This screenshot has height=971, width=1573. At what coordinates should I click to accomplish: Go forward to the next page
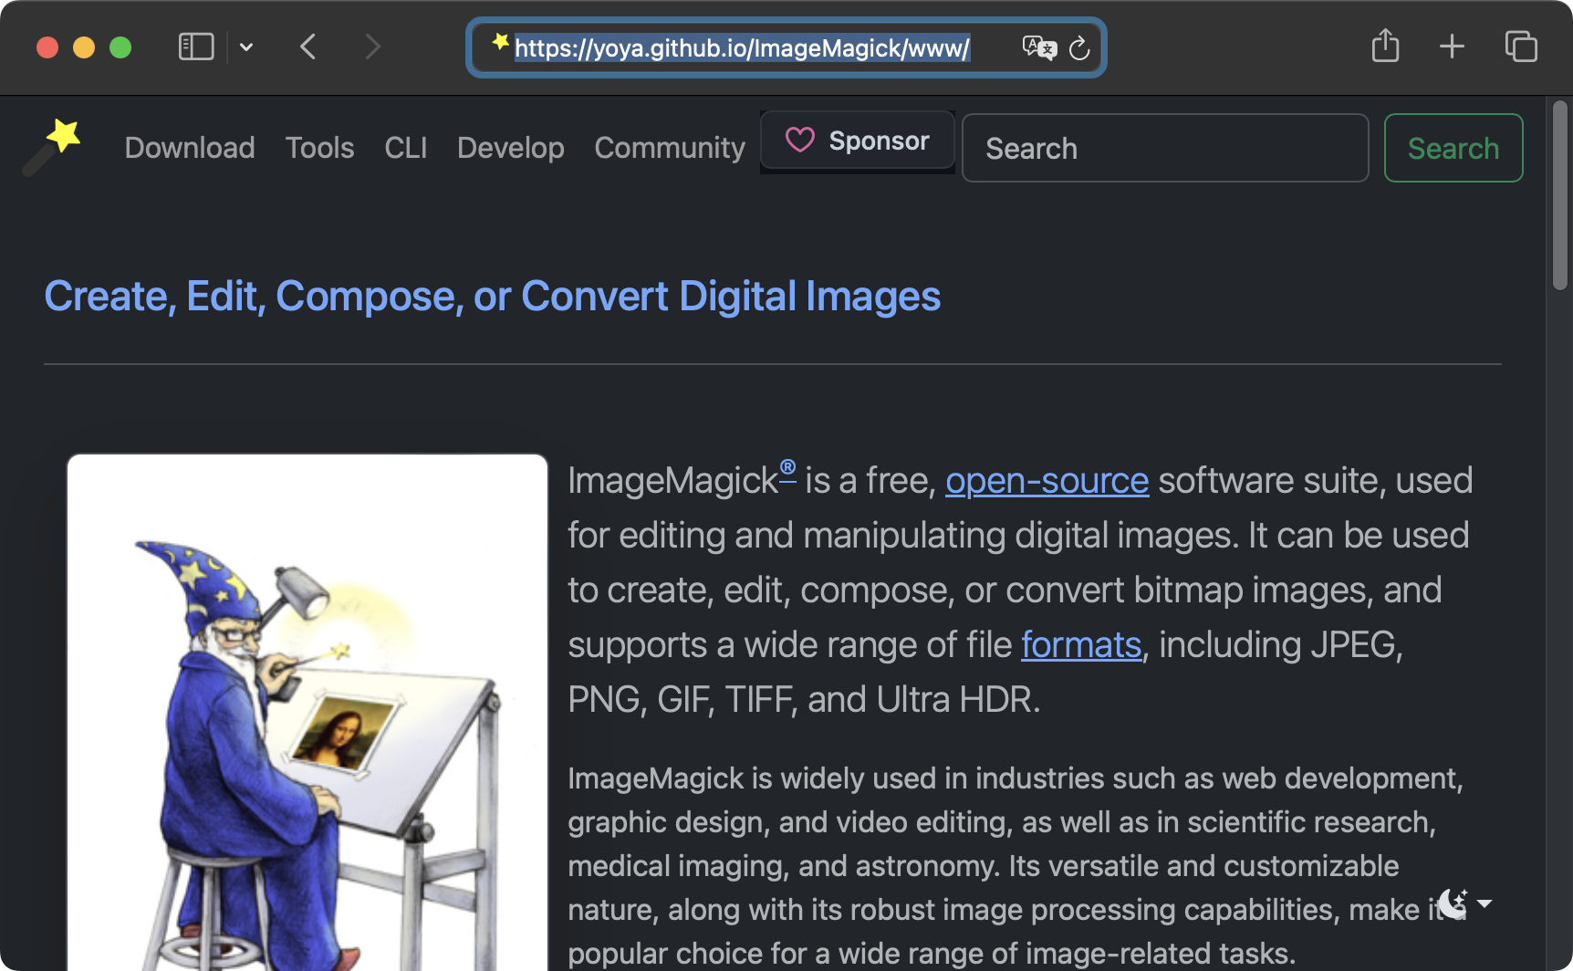[x=372, y=47]
